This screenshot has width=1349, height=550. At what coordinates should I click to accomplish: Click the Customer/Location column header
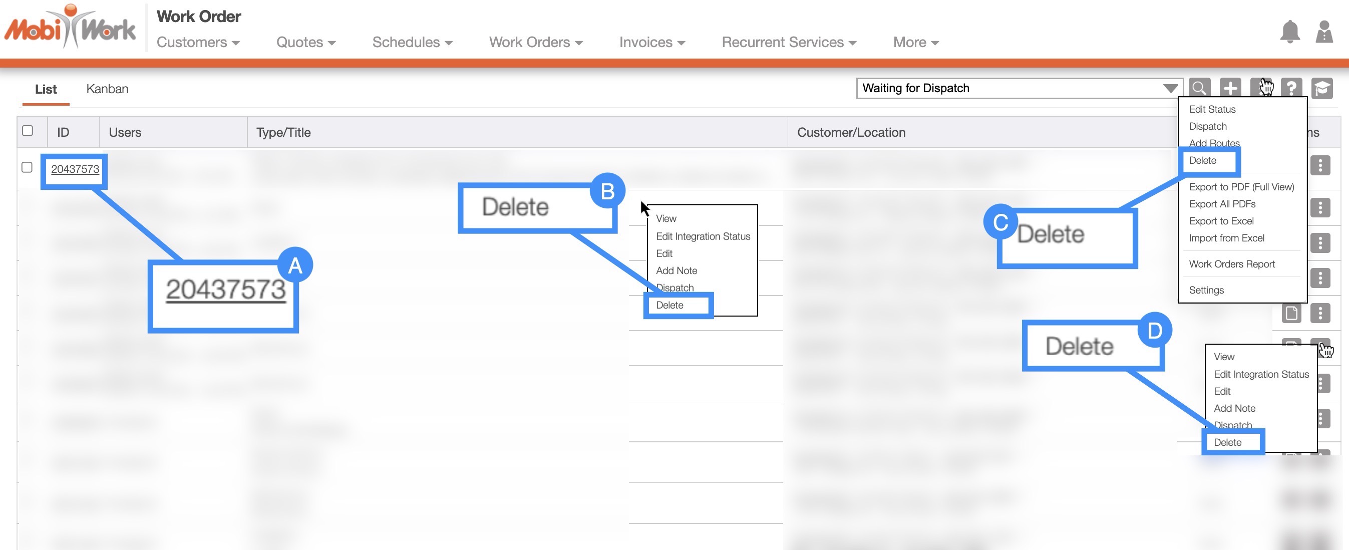[851, 133]
